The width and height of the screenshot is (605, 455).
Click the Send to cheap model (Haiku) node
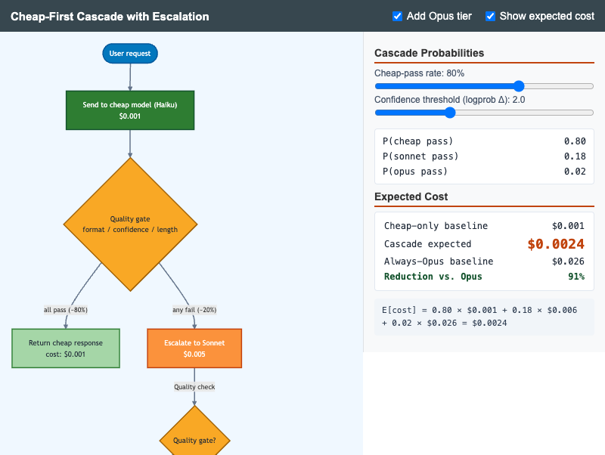click(130, 110)
